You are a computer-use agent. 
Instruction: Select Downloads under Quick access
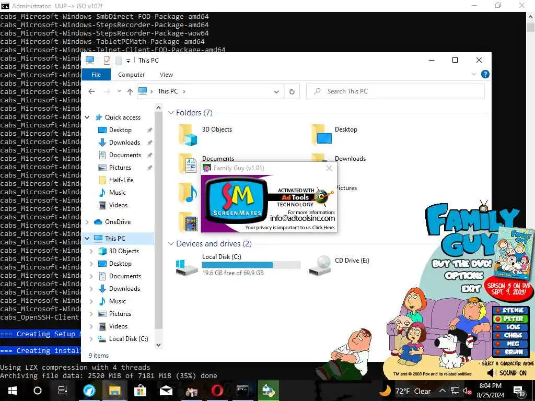124,143
